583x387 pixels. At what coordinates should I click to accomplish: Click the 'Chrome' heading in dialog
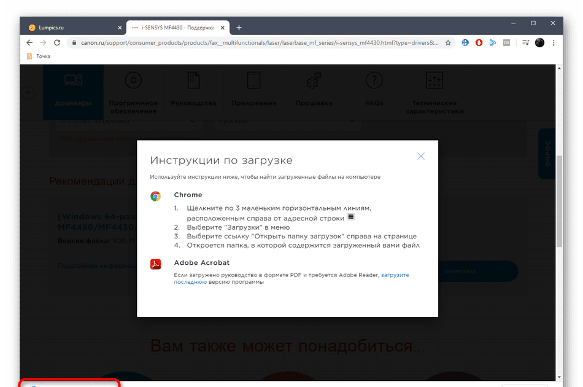(x=188, y=195)
